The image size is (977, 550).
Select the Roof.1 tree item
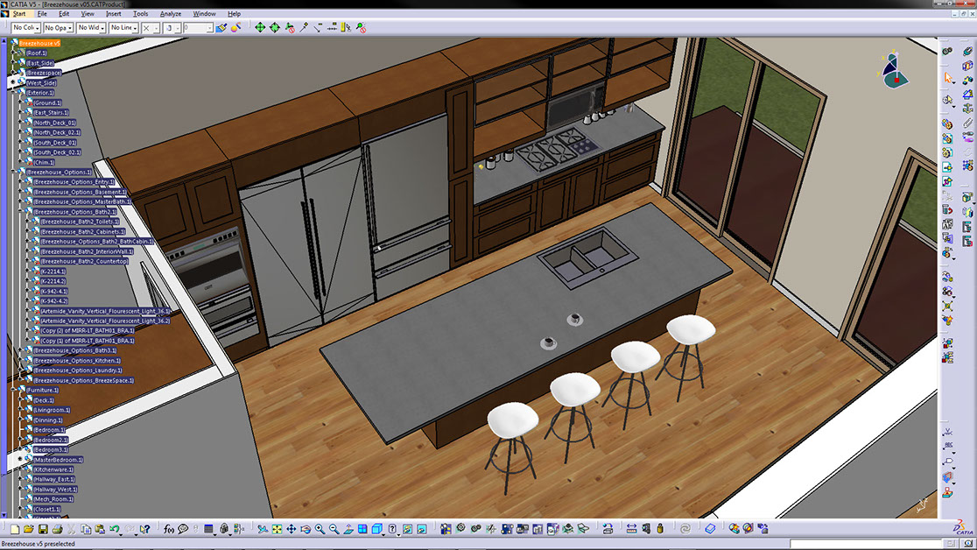tap(36, 53)
